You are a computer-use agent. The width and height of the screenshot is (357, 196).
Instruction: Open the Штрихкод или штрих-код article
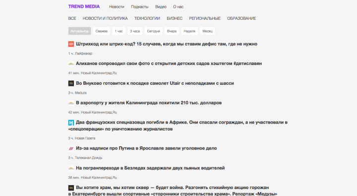[x=167, y=44]
